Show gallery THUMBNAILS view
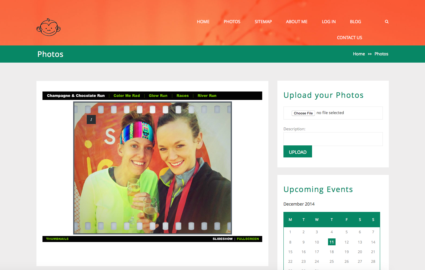This screenshot has width=425, height=270. point(57,239)
